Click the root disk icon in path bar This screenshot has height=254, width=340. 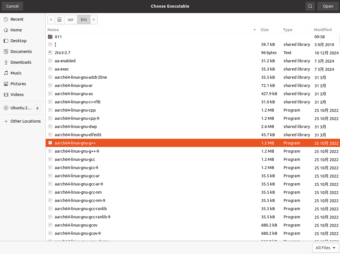tap(60, 20)
